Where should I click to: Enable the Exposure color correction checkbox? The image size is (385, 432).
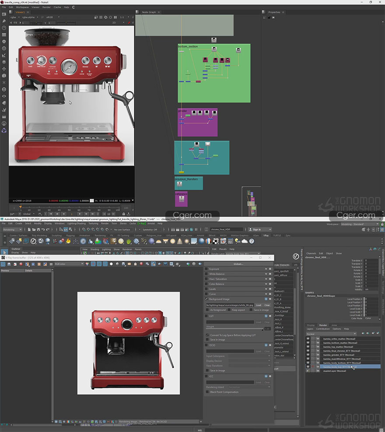coord(206,269)
